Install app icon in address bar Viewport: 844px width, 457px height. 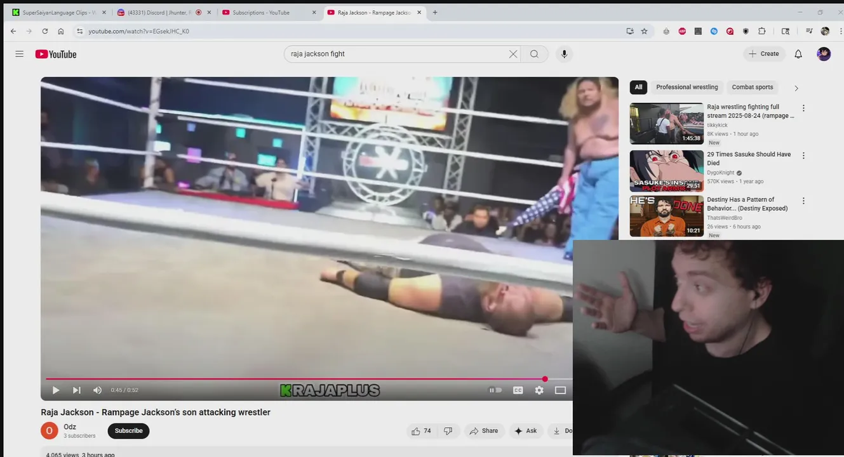click(x=630, y=31)
